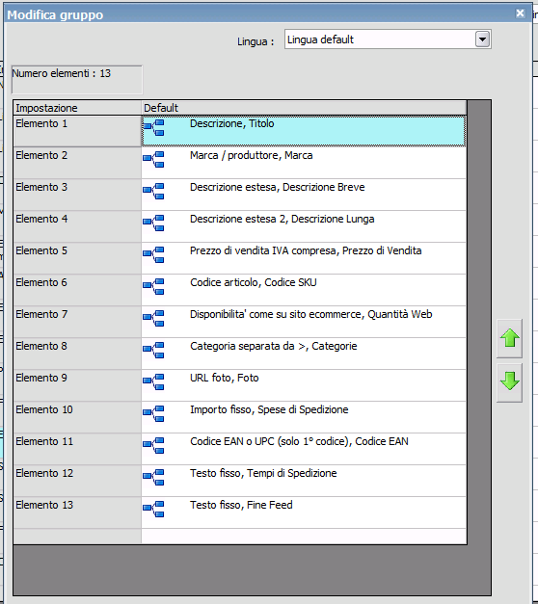Click the Lingua default combo box field
This screenshot has height=604, width=538.
pos(388,39)
